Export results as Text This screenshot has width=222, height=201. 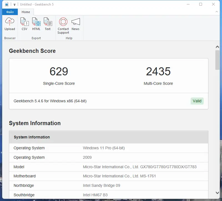tap(48, 24)
